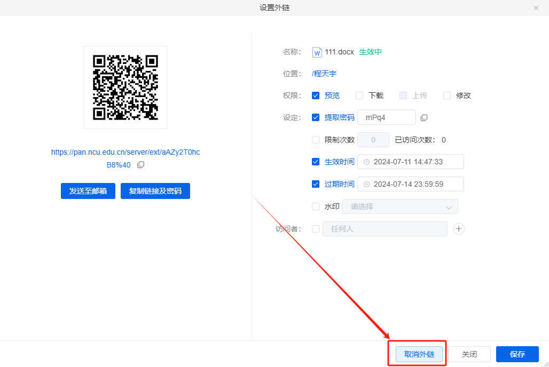
Task: Toggle the 过期时间 checkbox
Action: point(316,184)
